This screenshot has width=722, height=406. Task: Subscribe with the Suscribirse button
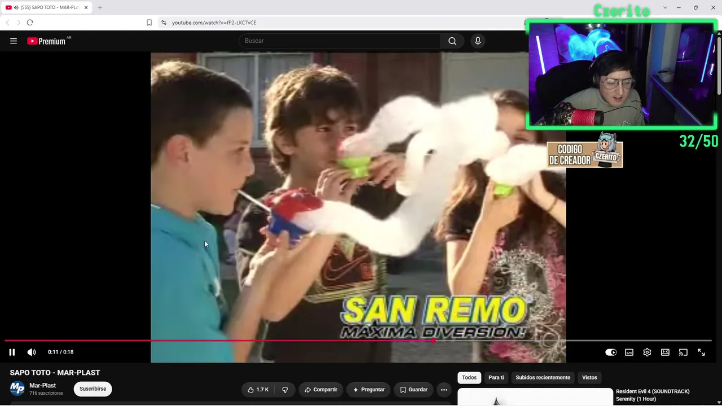point(93,389)
